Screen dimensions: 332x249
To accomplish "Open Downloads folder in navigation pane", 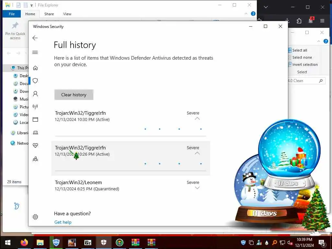I will coord(21,91).
